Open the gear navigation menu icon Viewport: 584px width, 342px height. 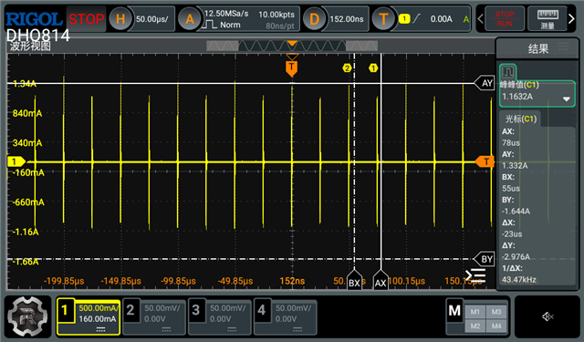point(27,316)
